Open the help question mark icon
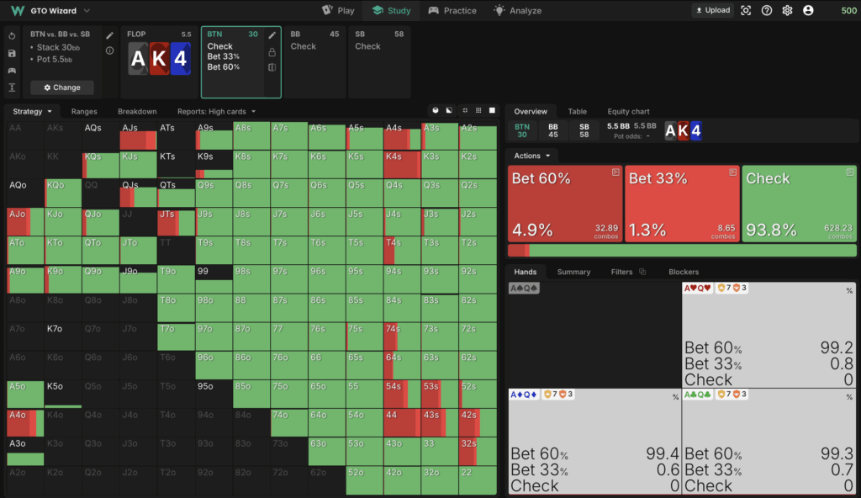861x498 pixels. click(766, 10)
